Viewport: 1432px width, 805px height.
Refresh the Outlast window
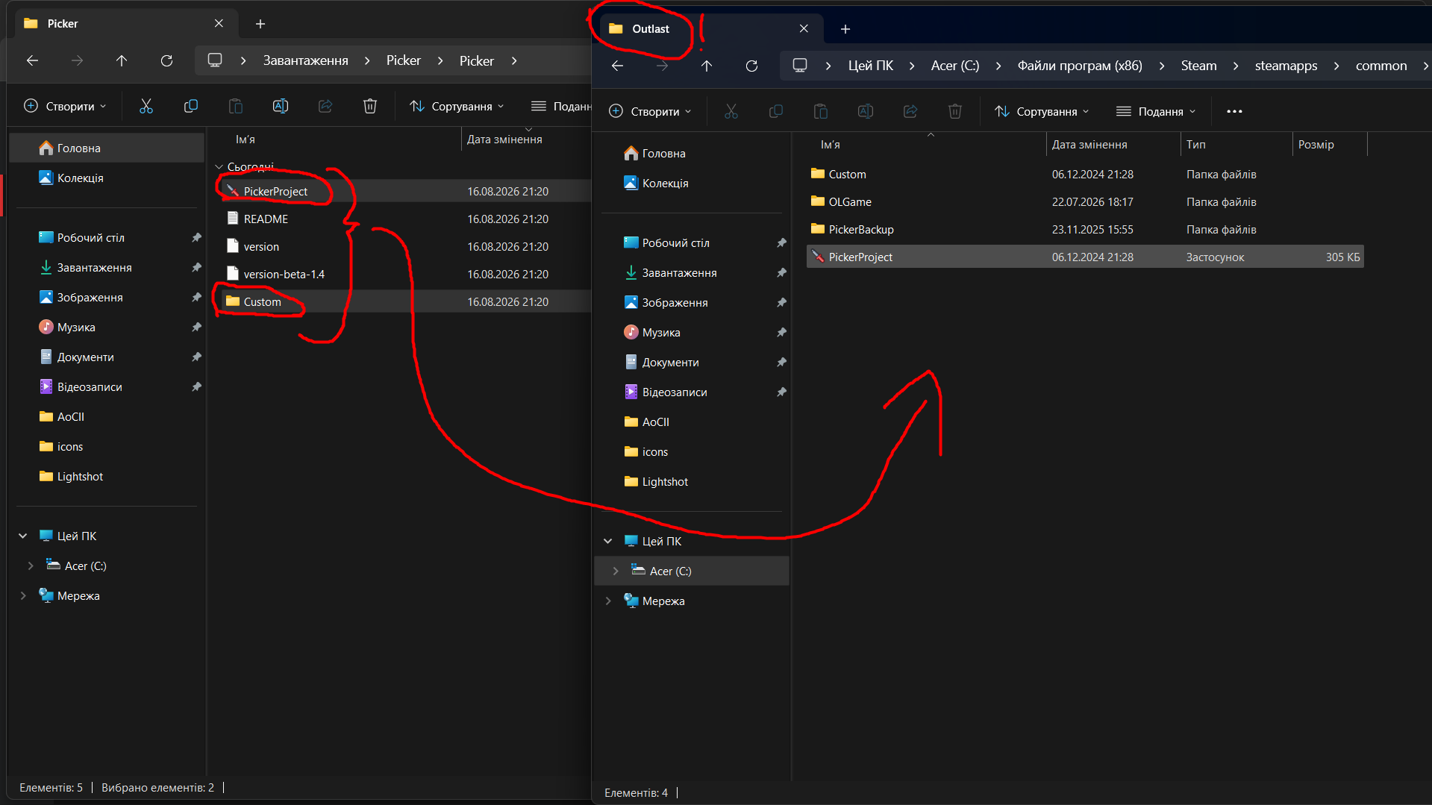point(751,66)
